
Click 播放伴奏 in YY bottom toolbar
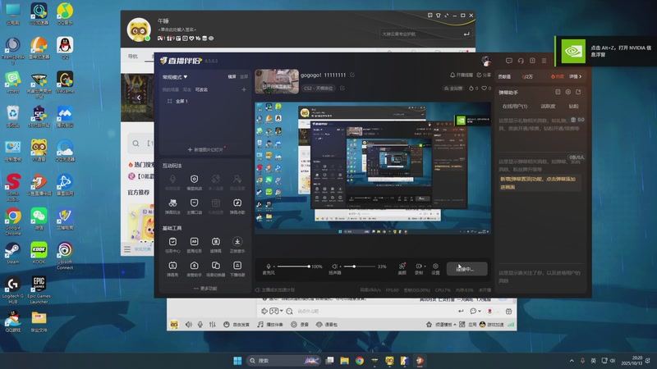pyautogui.click(x=270, y=324)
